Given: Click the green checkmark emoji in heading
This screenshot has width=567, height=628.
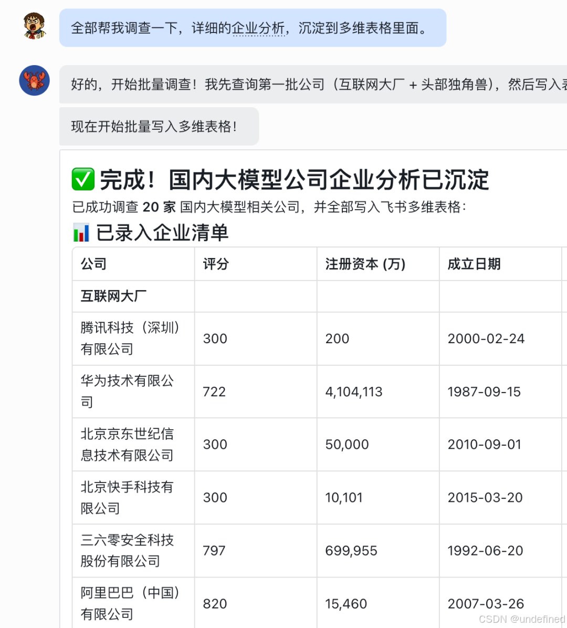Looking at the screenshot, I should (83, 179).
